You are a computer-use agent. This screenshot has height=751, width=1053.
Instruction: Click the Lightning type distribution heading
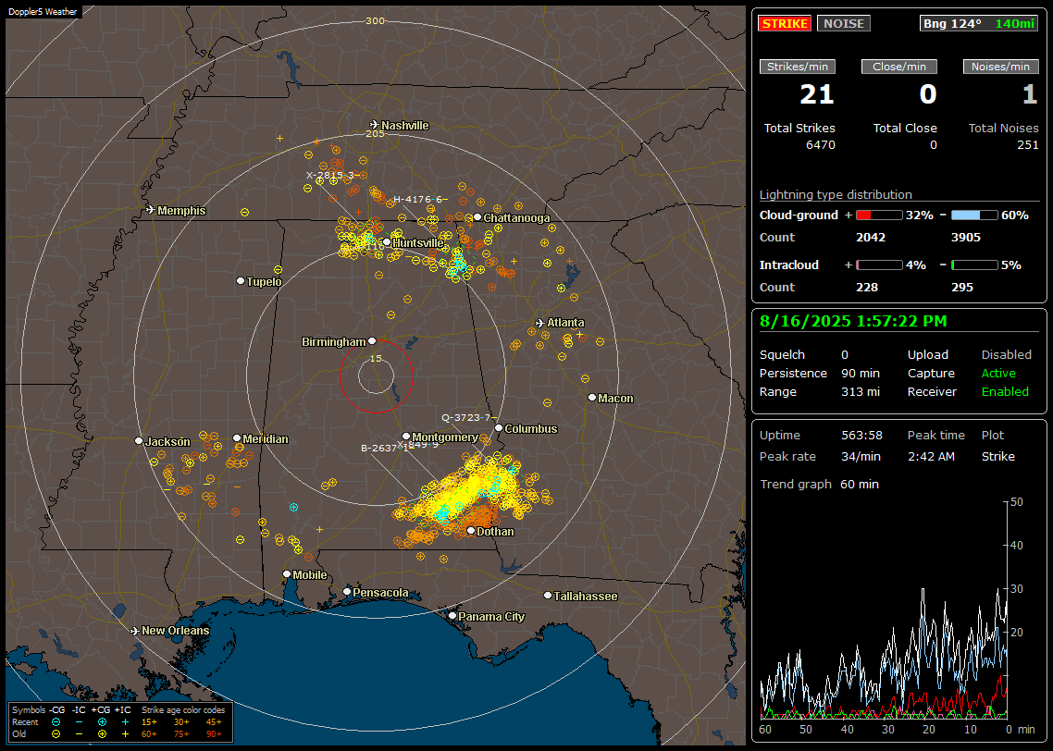836,194
